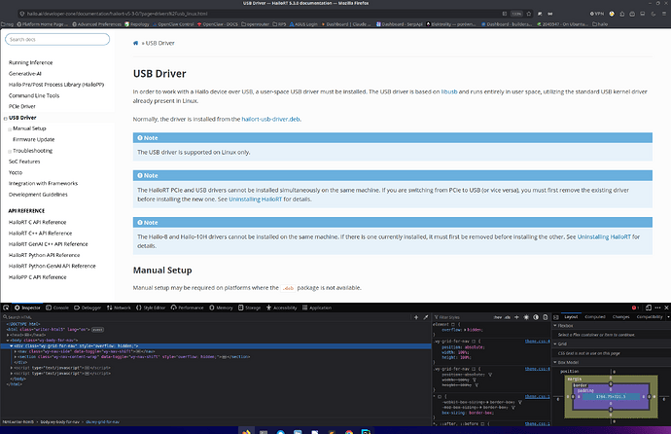
Task: Select the Changes sidebar tab
Action: 620,316
